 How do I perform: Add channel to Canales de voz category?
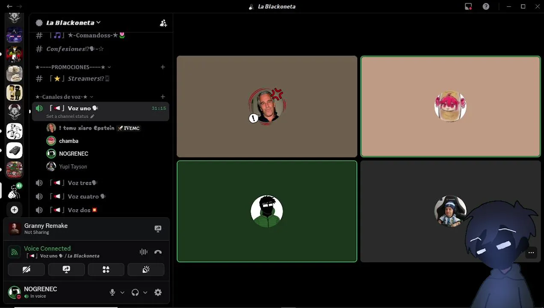point(163,97)
